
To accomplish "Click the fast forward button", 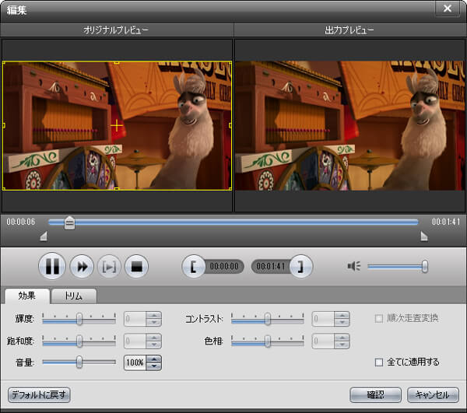I will 82,266.
